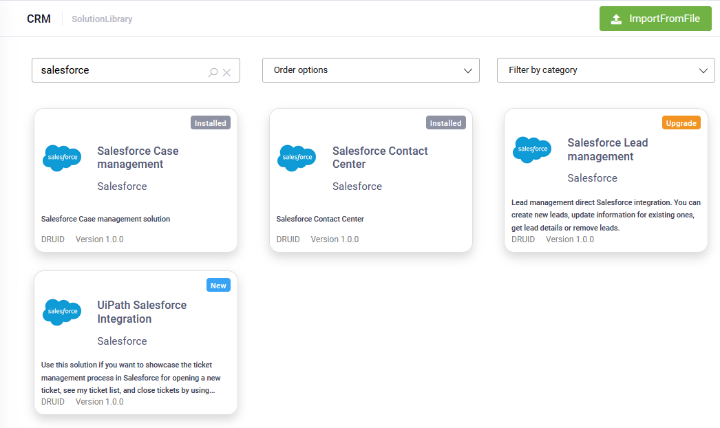Click the Salesforce logo on Salesforce Contact Center card

(297, 158)
